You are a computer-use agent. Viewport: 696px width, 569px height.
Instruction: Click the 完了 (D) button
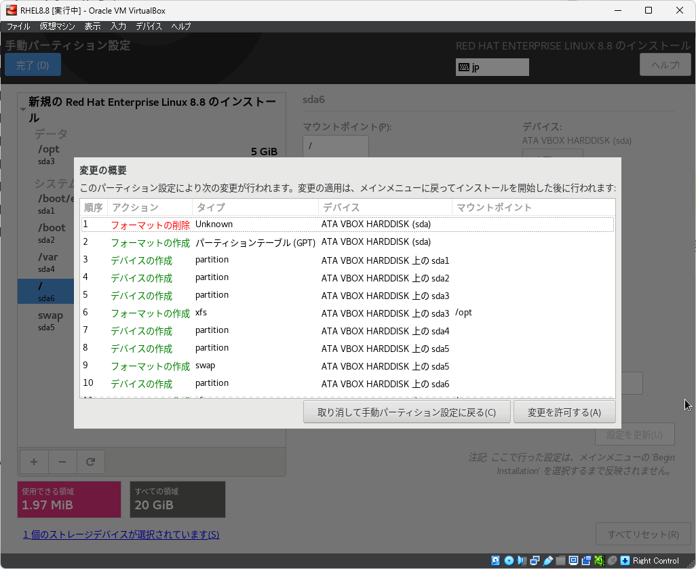tap(33, 65)
